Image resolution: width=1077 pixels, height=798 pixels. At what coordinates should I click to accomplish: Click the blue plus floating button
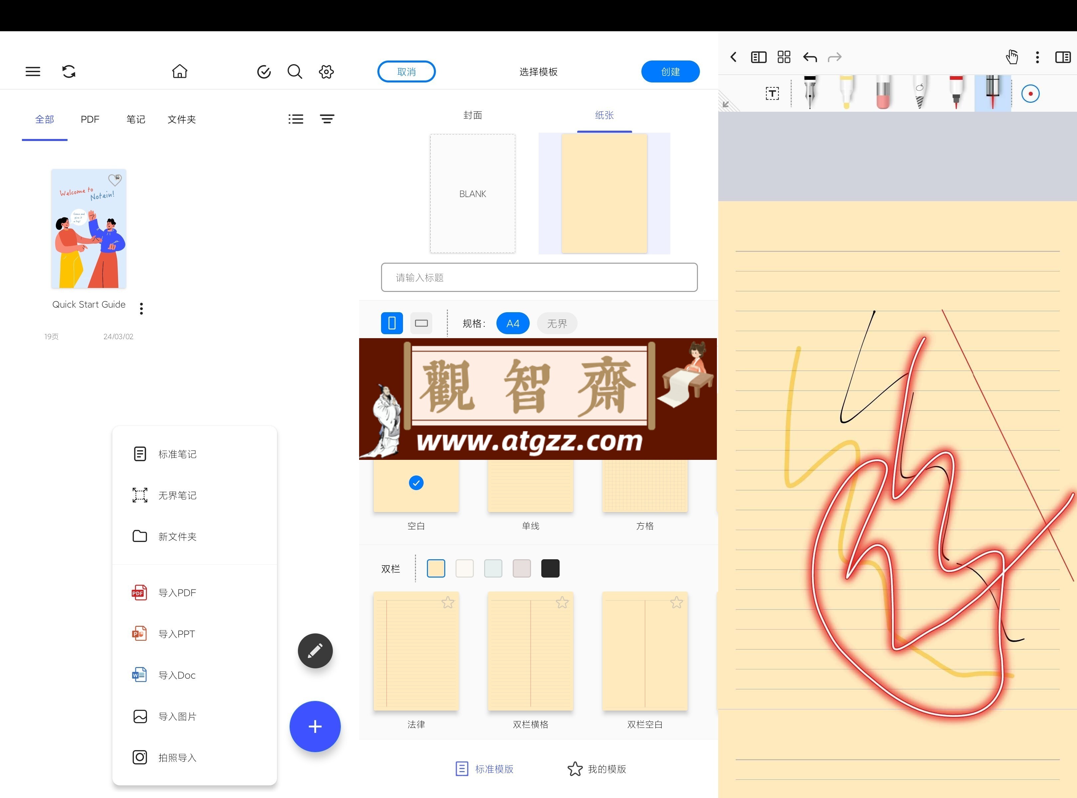(x=315, y=726)
